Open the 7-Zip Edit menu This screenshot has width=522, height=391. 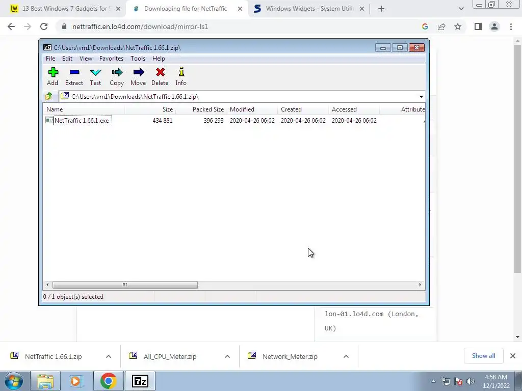[x=67, y=59]
